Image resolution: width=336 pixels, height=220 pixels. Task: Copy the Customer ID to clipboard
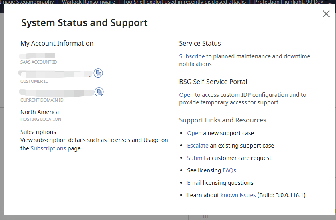click(x=99, y=73)
